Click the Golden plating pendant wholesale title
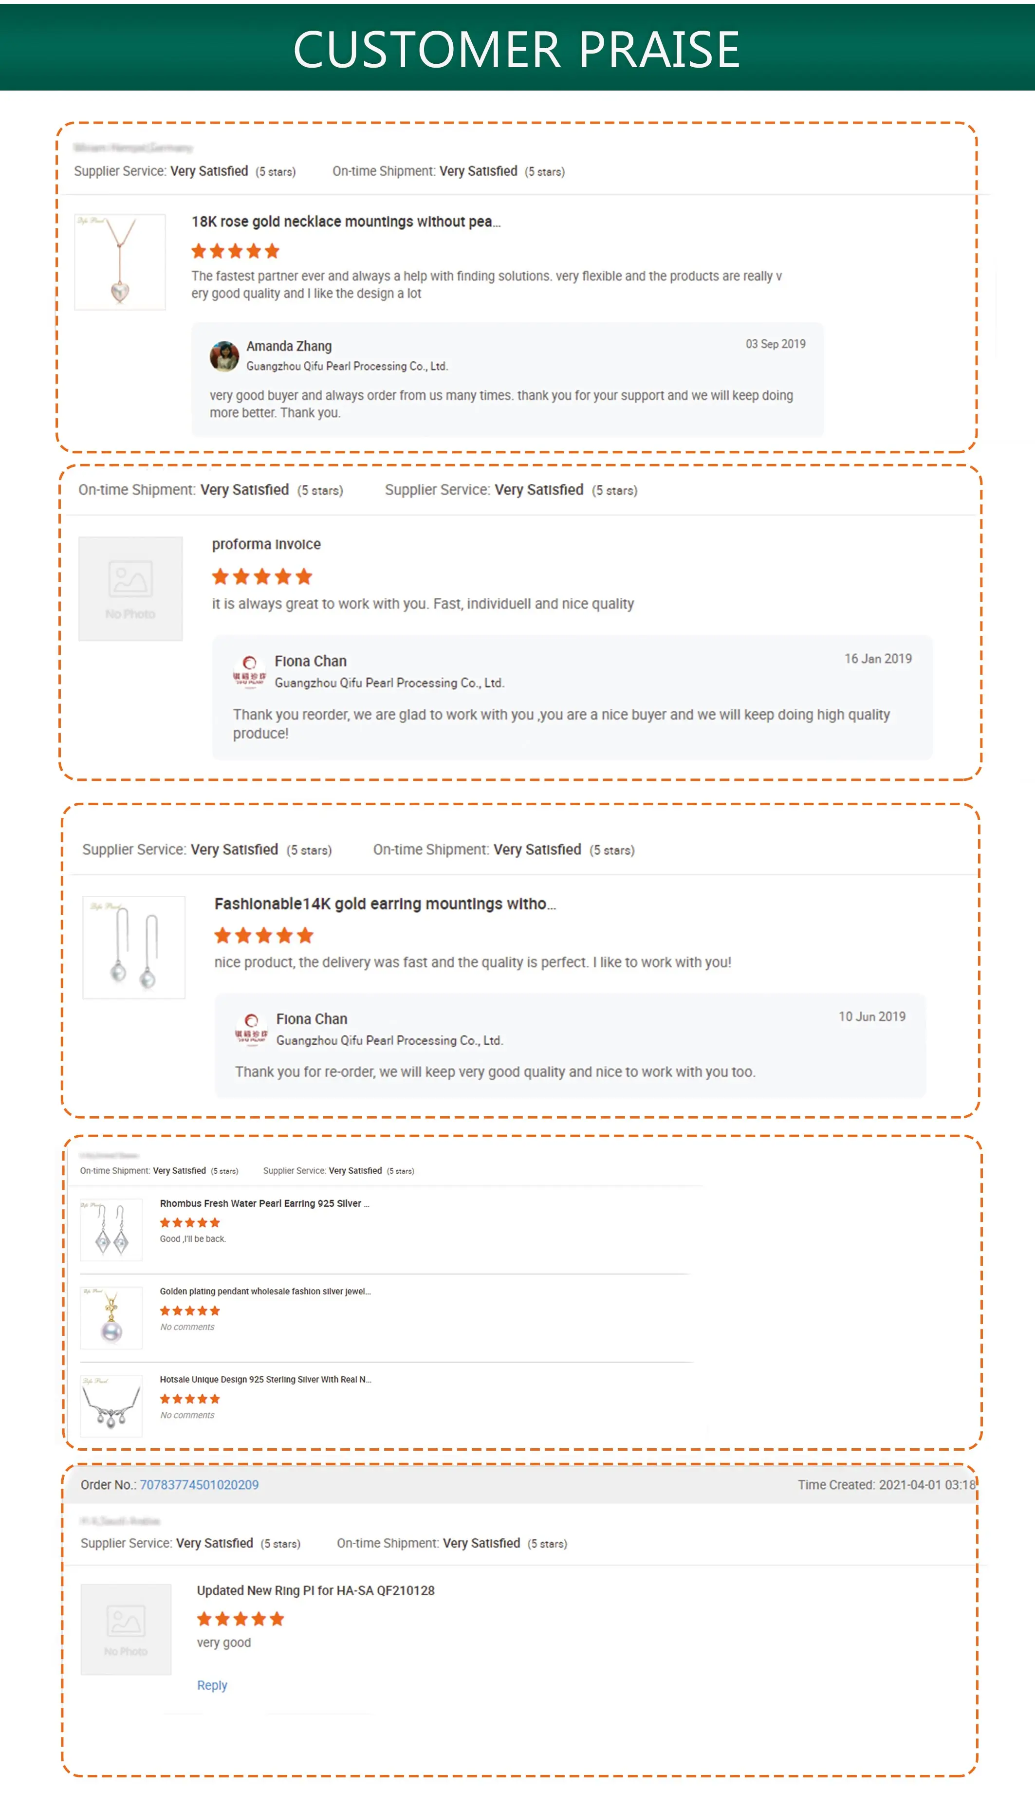Screen dimensions: 1035x1809 [x=265, y=1292]
